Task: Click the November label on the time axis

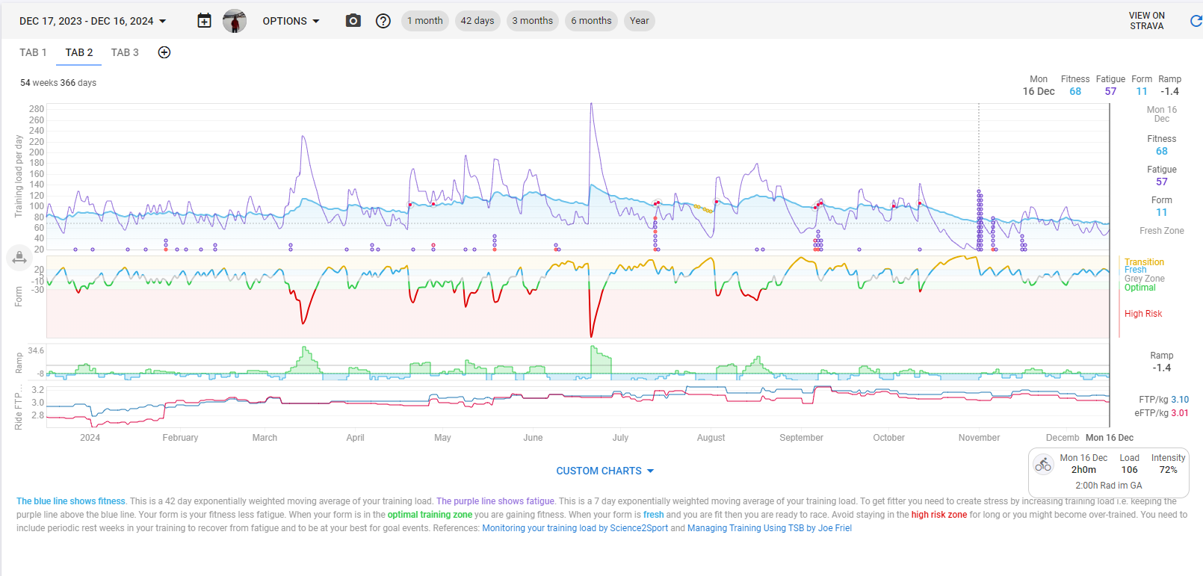Action: 979,438
